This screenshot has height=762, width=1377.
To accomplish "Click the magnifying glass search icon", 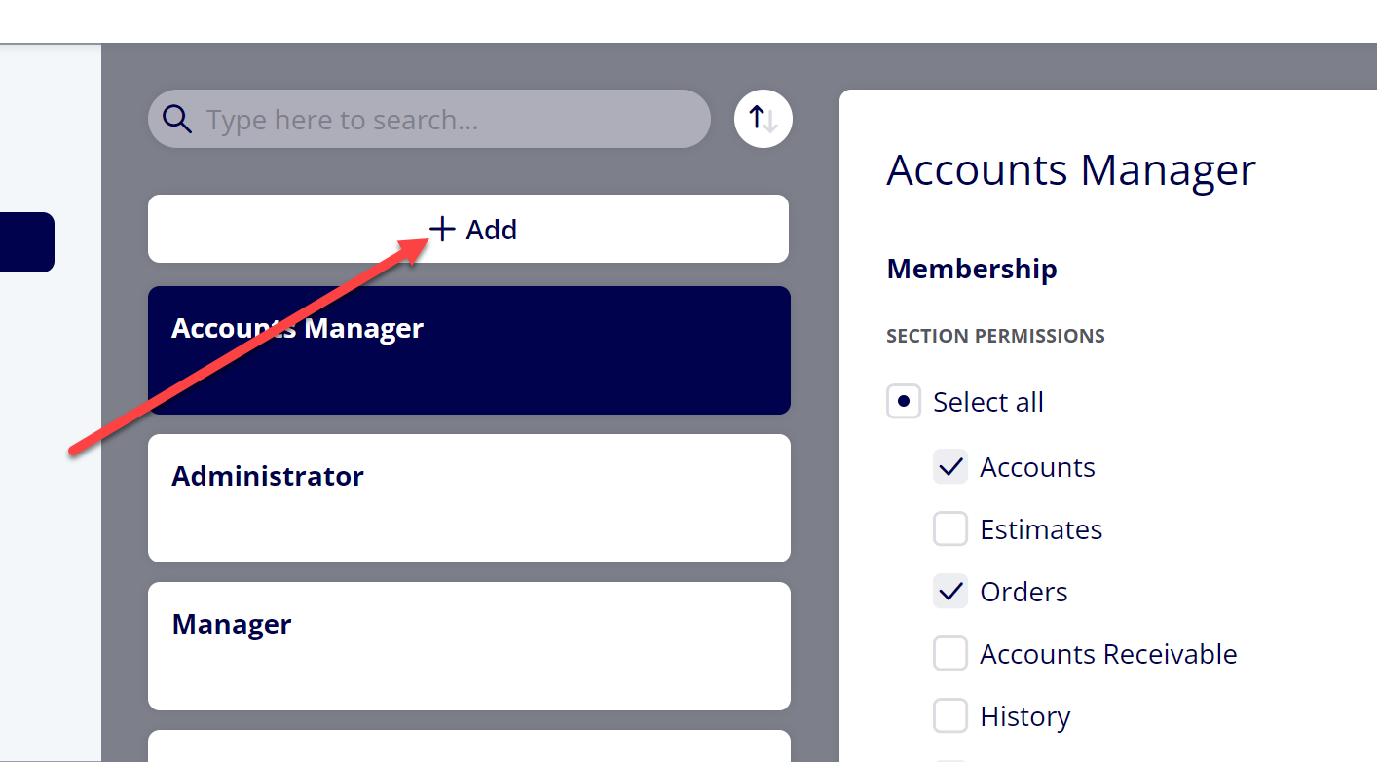I will tap(176, 119).
